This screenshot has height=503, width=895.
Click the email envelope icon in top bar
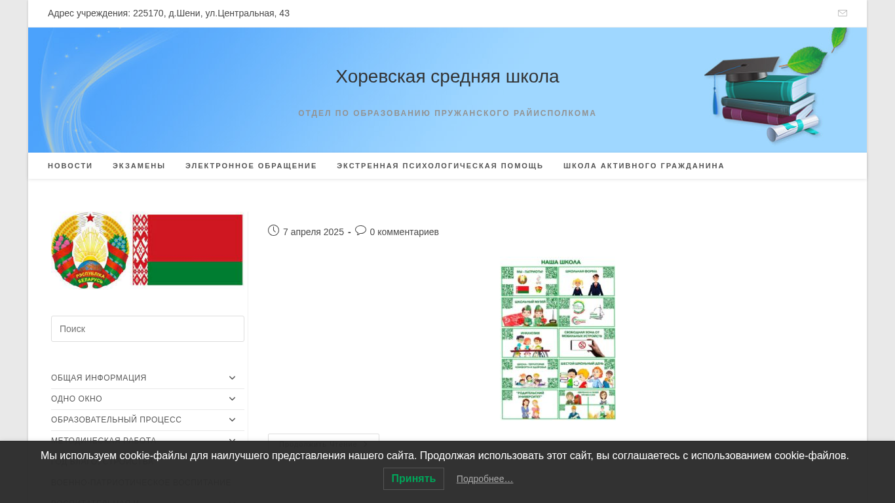843,13
